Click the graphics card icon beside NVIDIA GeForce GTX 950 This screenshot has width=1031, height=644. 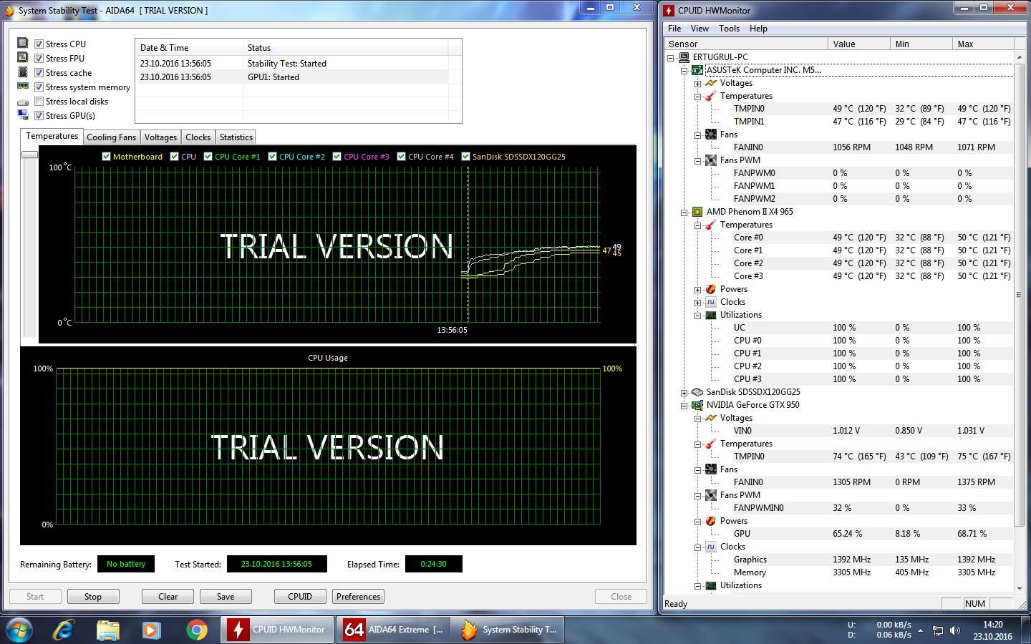pos(697,405)
